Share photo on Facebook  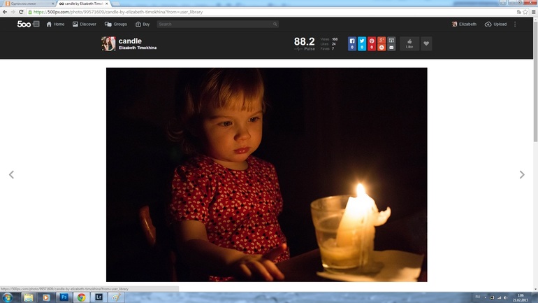tap(352, 41)
